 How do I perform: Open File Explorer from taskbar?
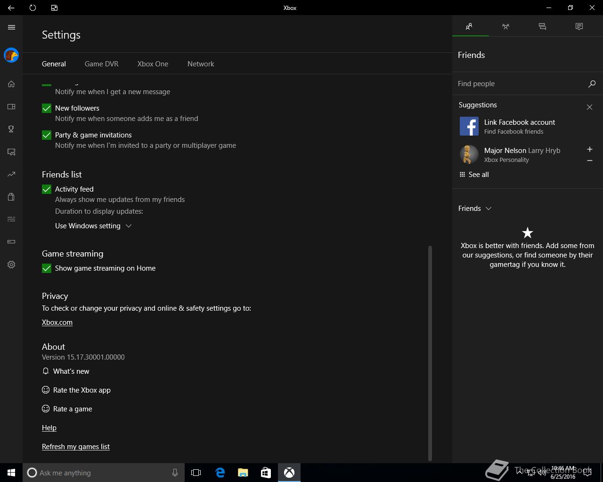pos(243,473)
